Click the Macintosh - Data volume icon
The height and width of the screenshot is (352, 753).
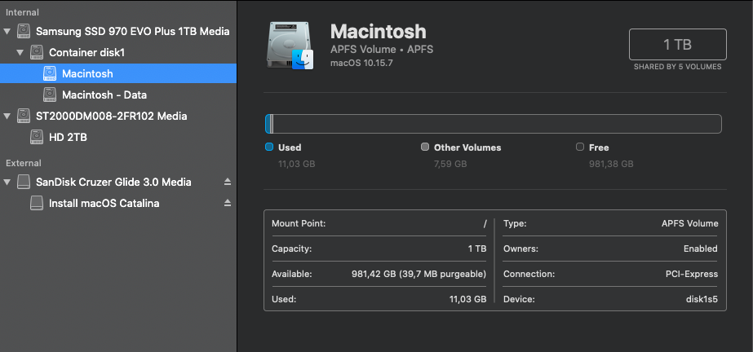coord(50,95)
